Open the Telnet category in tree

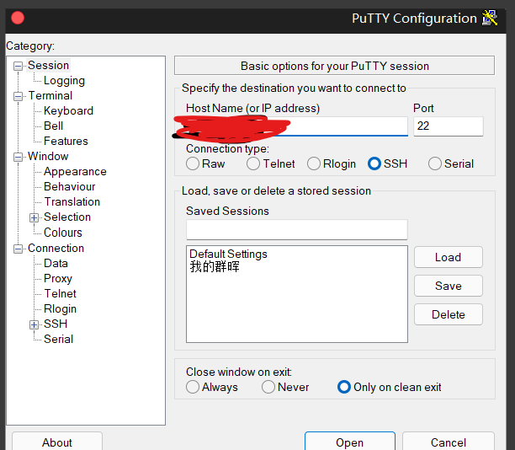click(61, 293)
